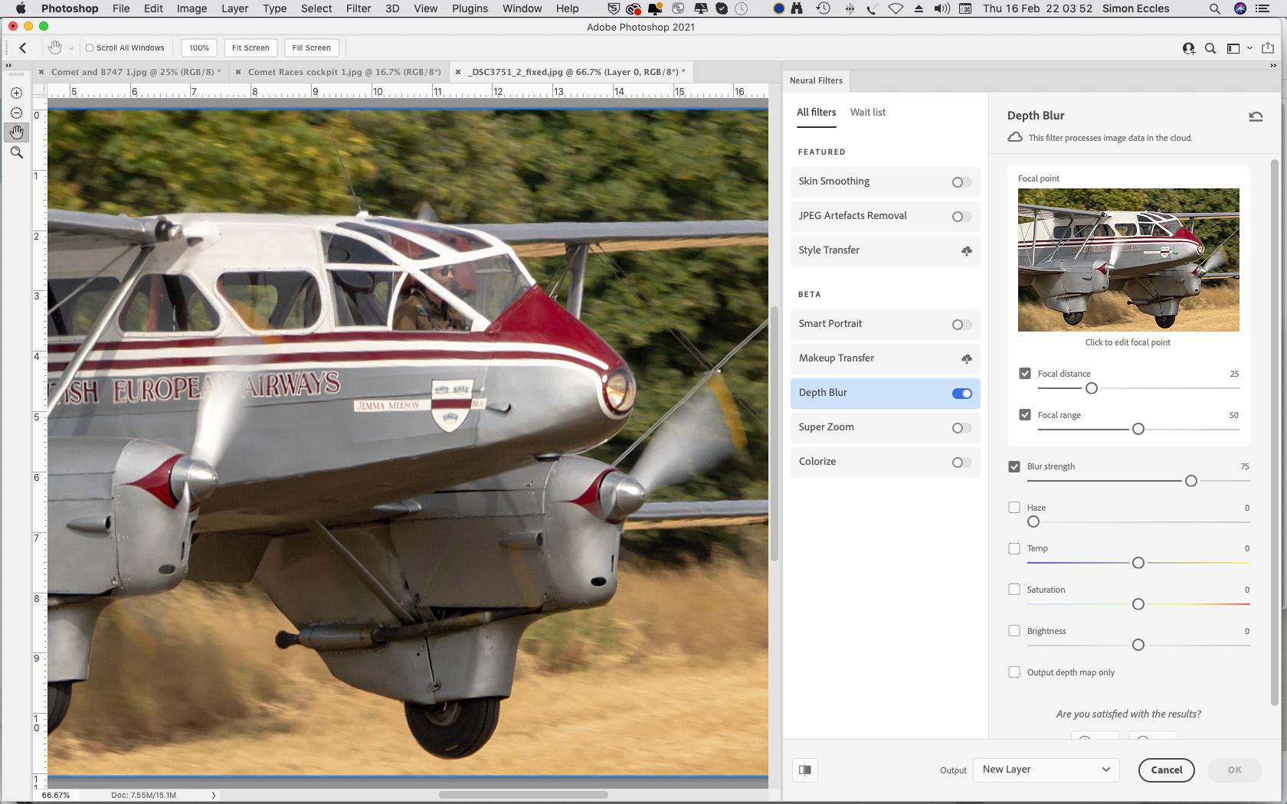This screenshot has height=804, width=1287.
Task: Select the Hand tool in sidebar
Action: [x=16, y=132]
